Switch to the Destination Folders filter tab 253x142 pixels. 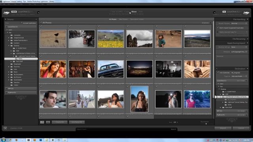click(x=137, y=19)
